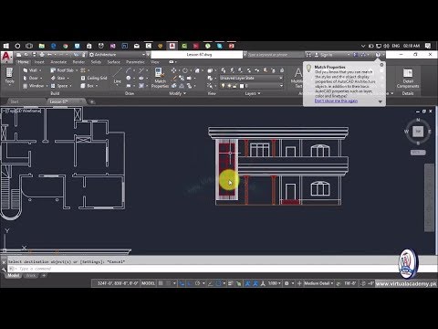Open the Wall tool dropdown arrow
The width and height of the screenshot is (438, 329).
click(40, 70)
